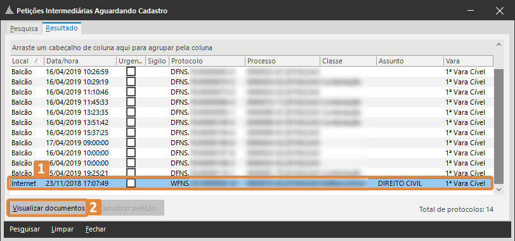The width and height of the screenshot is (515, 241).
Task: Select the date cell 16/04/2019 10:26:59
Action: click(77, 72)
